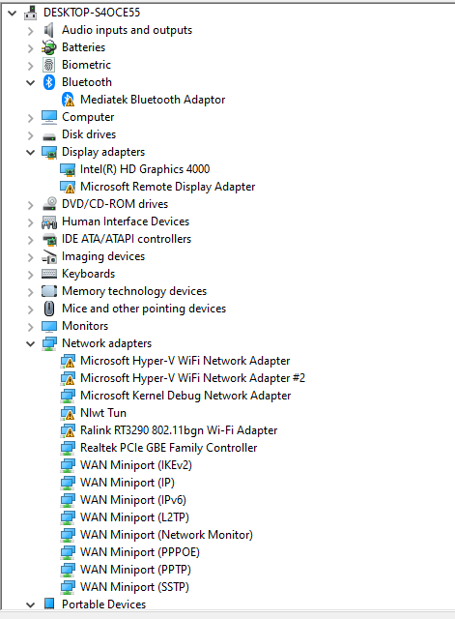This screenshot has height=619, width=455.
Task: Expand the Keyboards category
Action: point(31,275)
